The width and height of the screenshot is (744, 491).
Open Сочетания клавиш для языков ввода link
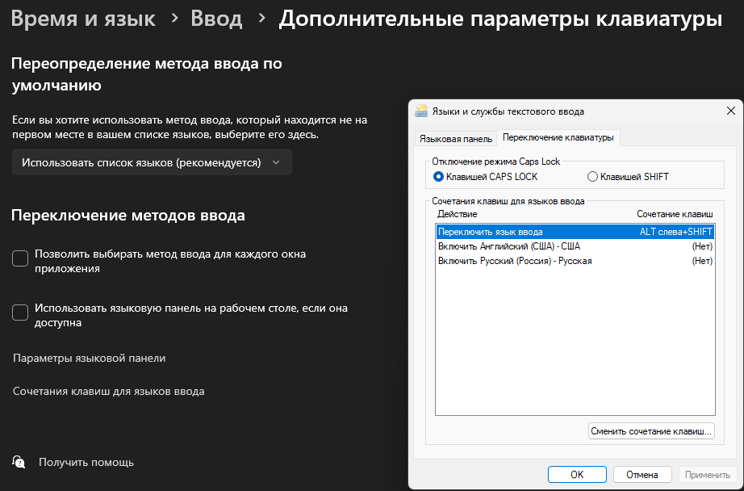tap(109, 392)
